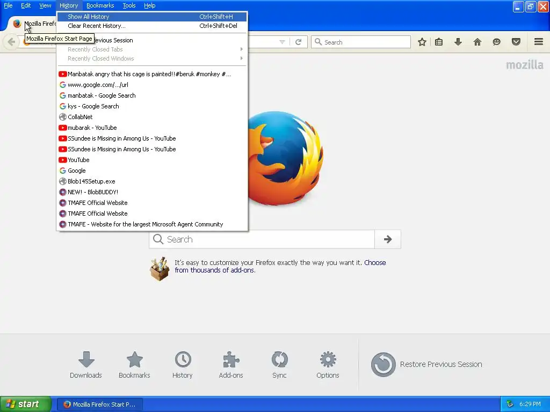This screenshot has height=412, width=550.
Task: Open the Pocket icon in toolbar
Action: 516,42
